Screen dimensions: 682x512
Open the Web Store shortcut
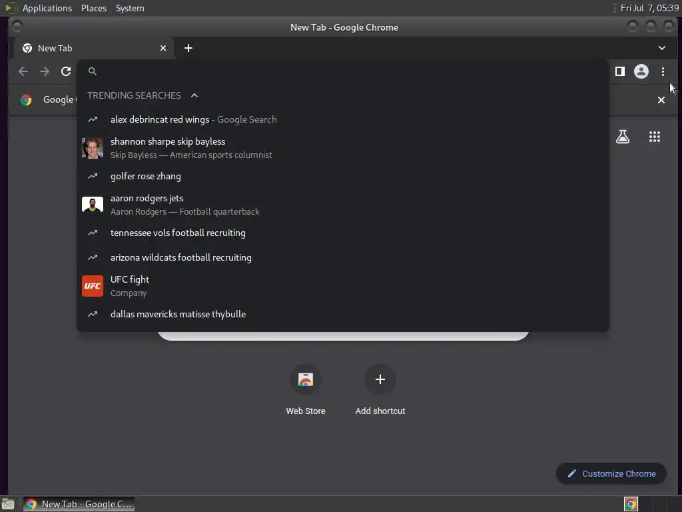point(306,389)
